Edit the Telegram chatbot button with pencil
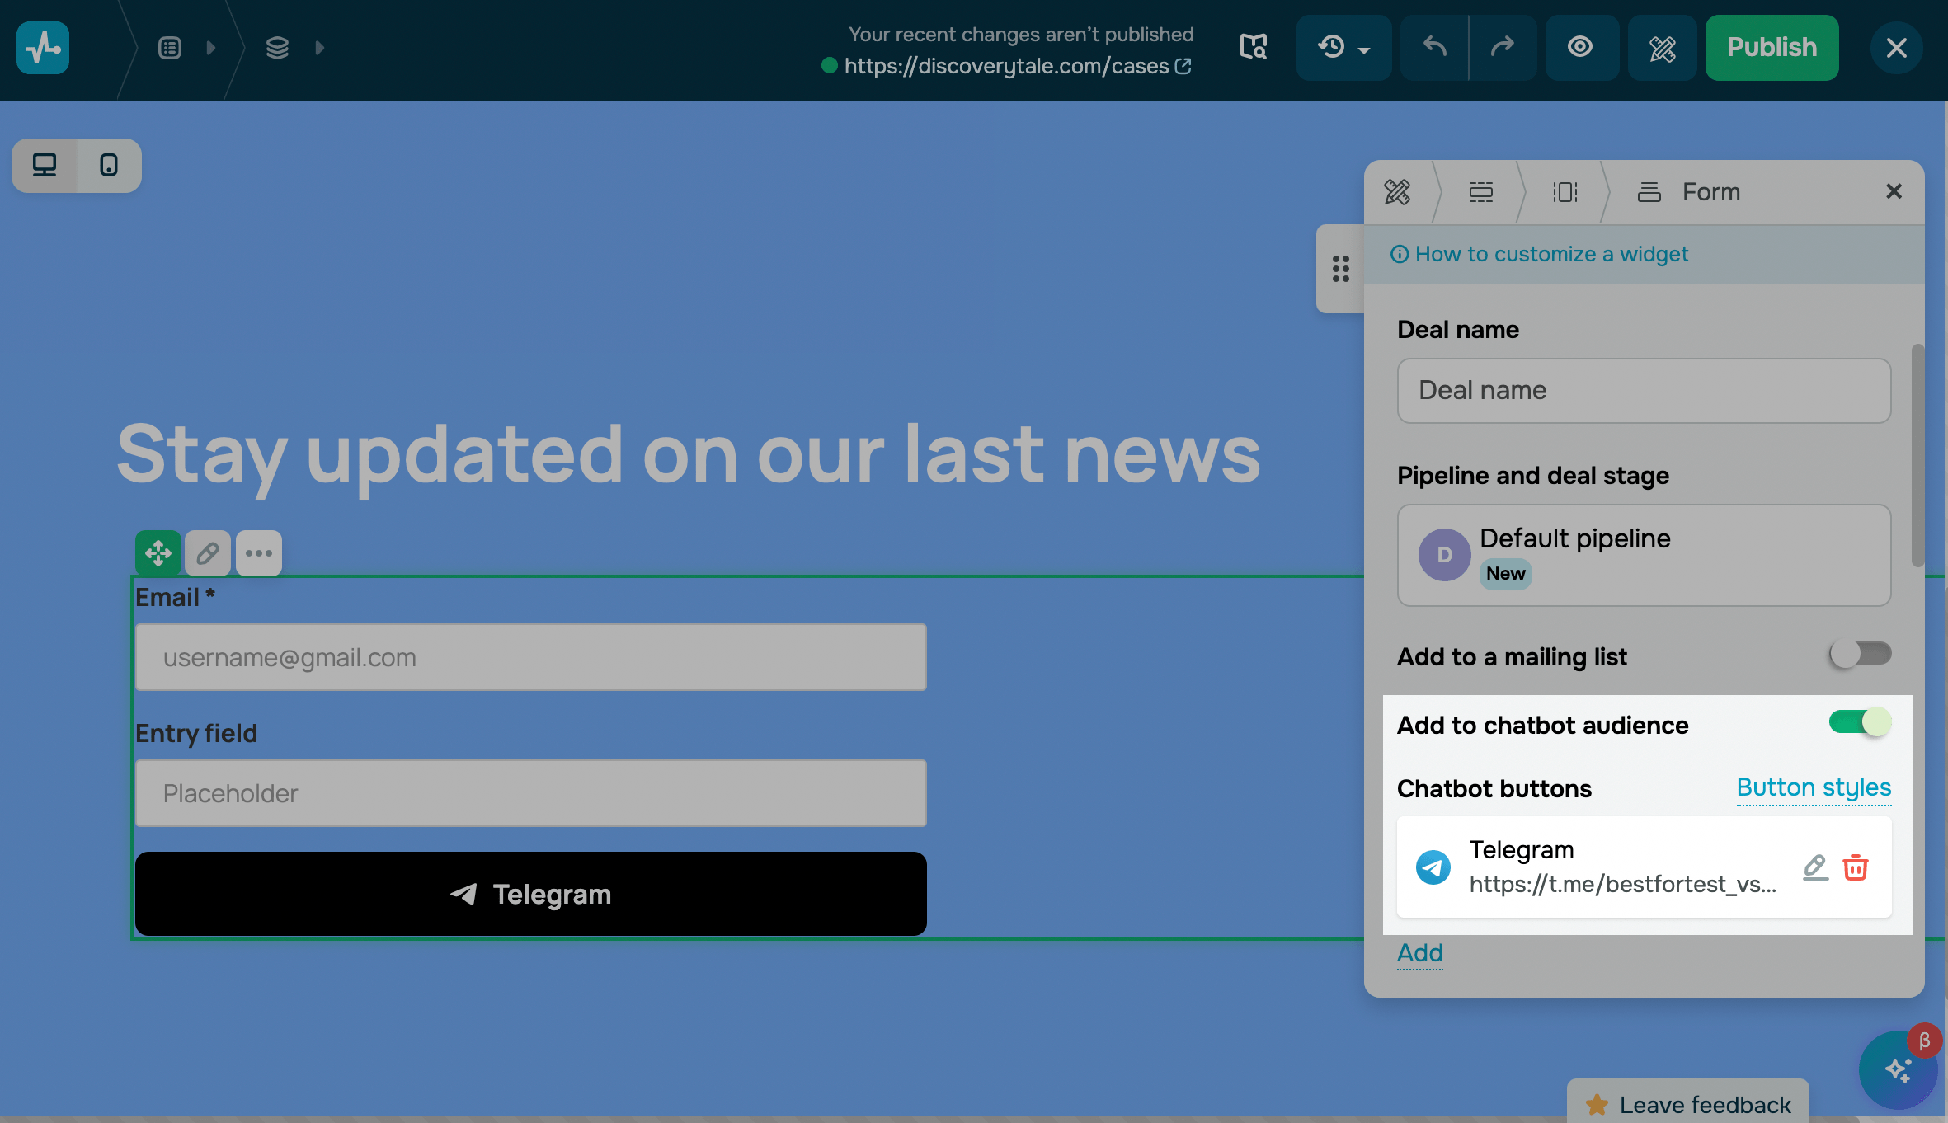The height and width of the screenshot is (1123, 1948). (x=1815, y=867)
